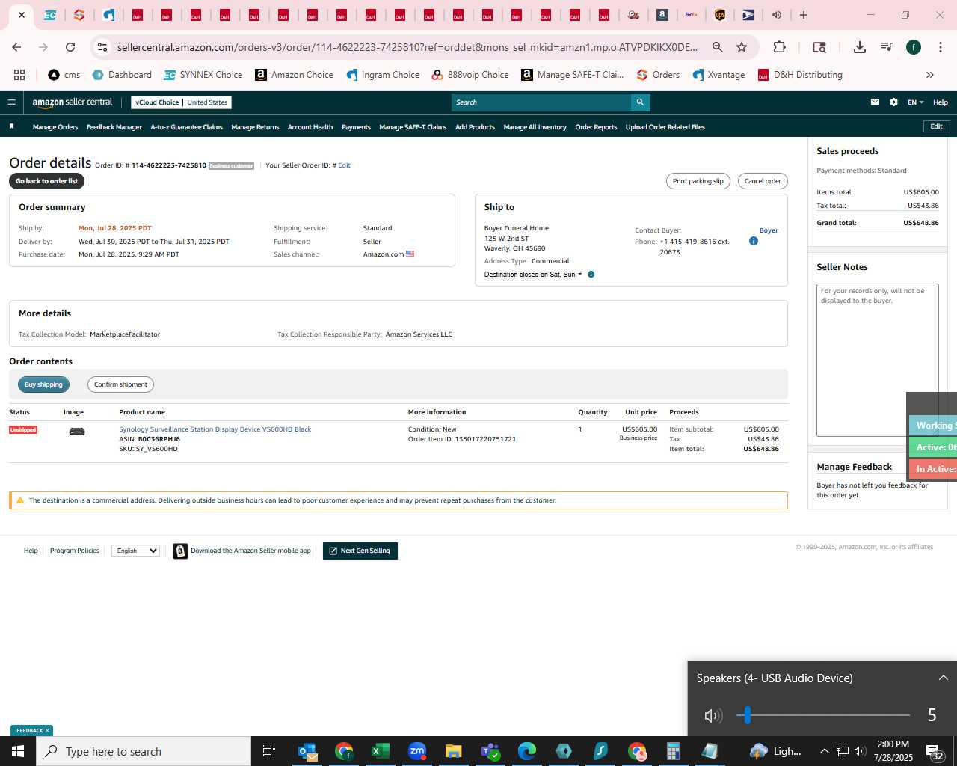Open the Ingram Choice bookmark
This screenshot has height=766, width=957.
[383, 75]
